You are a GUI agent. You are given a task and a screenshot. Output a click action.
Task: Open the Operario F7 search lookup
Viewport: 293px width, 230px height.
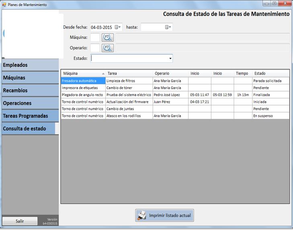click(x=107, y=48)
